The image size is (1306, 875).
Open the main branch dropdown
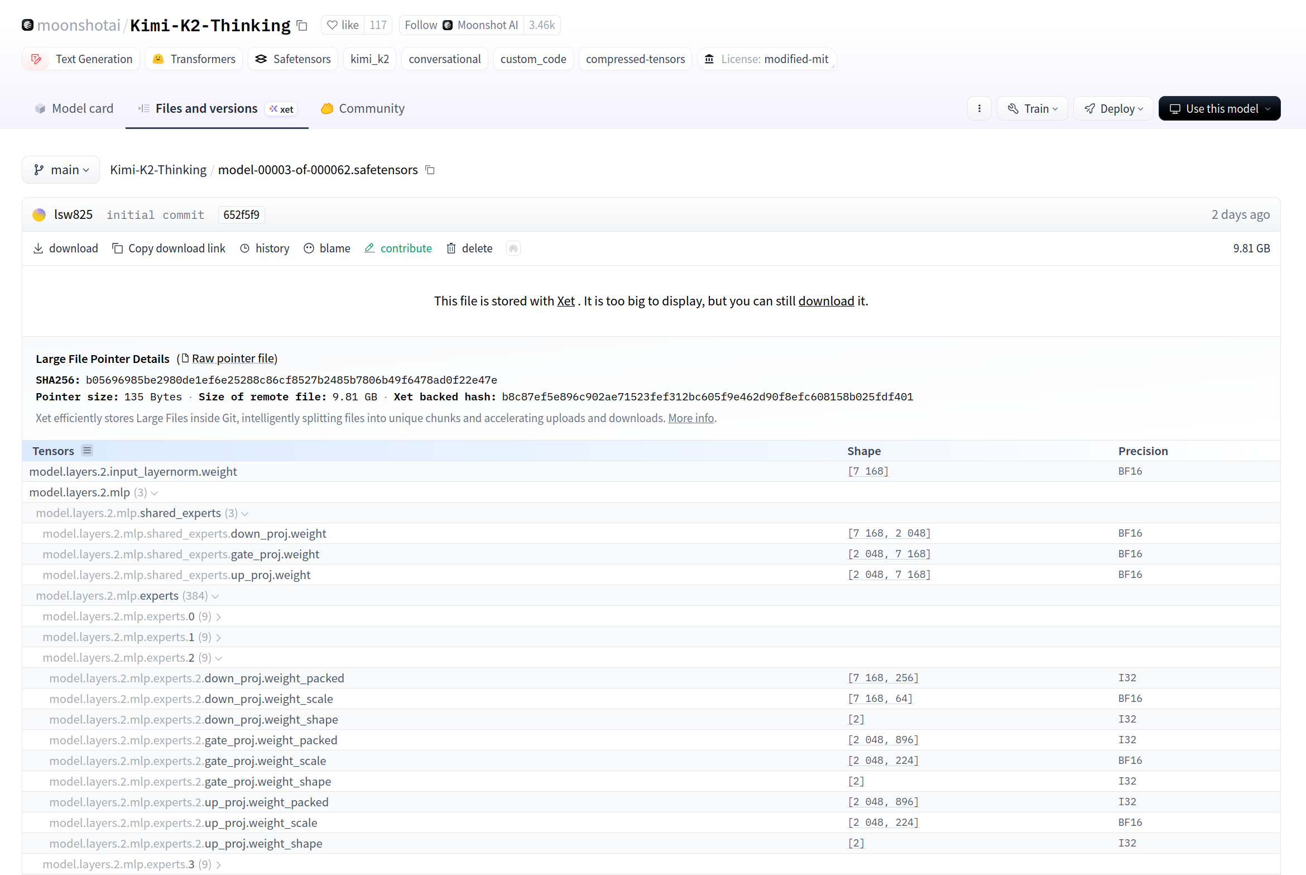click(x=61, y=170)
